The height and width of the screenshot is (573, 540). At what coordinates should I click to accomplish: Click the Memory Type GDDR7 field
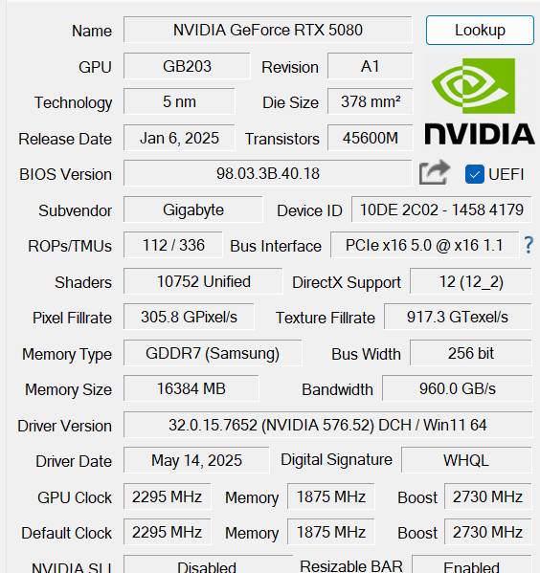pyautogui.click(x=213, y=353)
